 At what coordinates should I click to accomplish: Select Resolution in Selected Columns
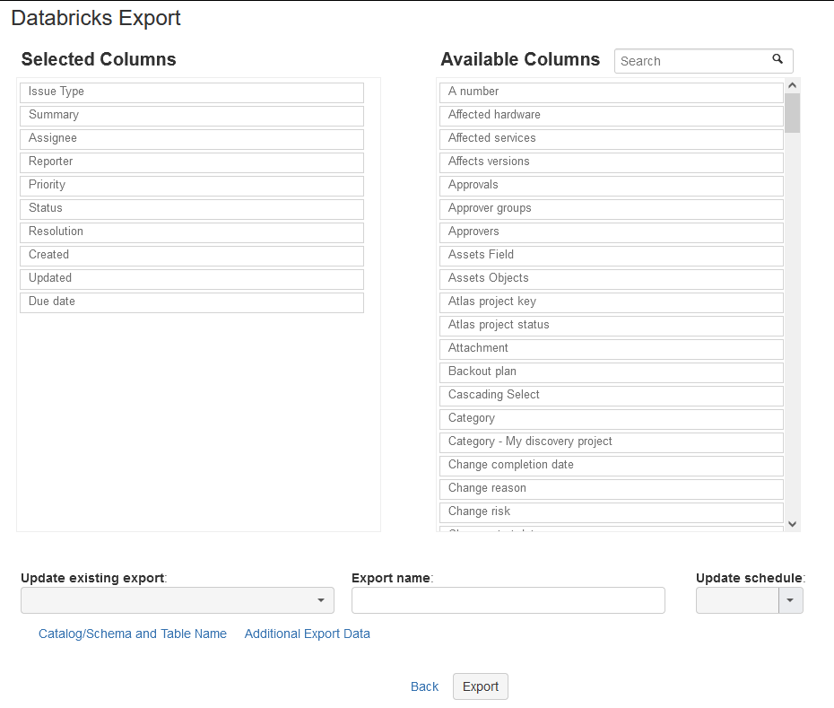(x=192, y=232)
